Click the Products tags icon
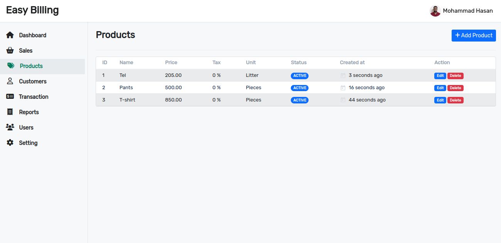Image resolution: width=501 pixels, height=243 pixels. [11, 66]
